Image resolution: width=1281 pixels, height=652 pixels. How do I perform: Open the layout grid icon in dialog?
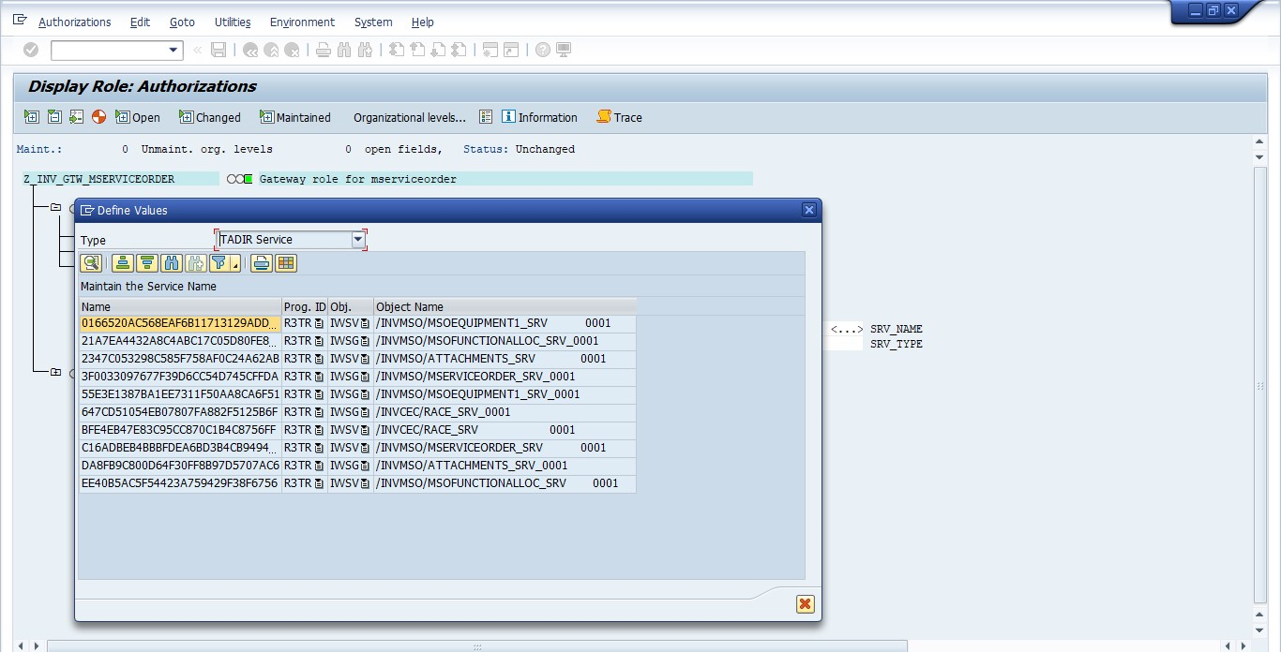(x=286, y=263)
